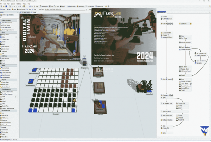Create a new model with the blank page icon
This screenshot has width=211, height=142.
1,6
